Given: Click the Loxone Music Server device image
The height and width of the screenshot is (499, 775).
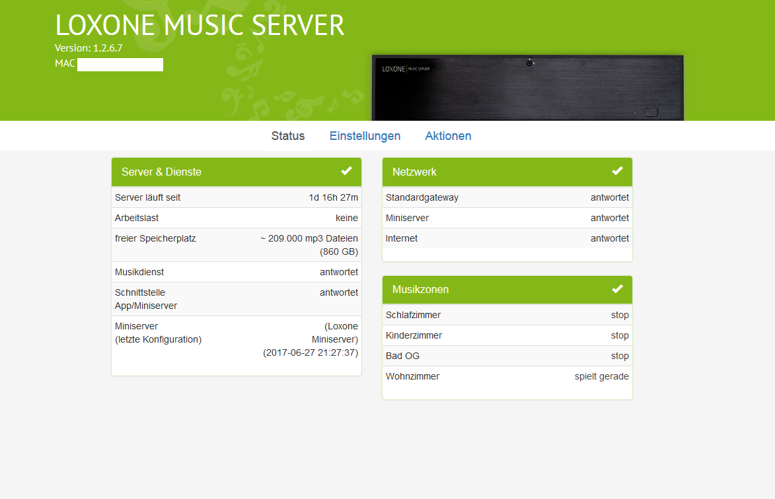Looking at the screenshot, I should 528,88.
